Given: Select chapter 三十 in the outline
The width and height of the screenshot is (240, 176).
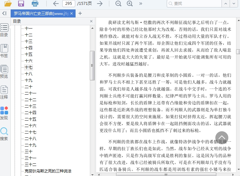Looking at the screenshot, I should pos(29,152).
